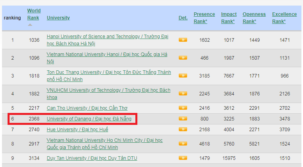This screenshot has width=303, height=167.
Task: Open Can Tho University link
Action: pyautogui.click(x=87, y=108)
